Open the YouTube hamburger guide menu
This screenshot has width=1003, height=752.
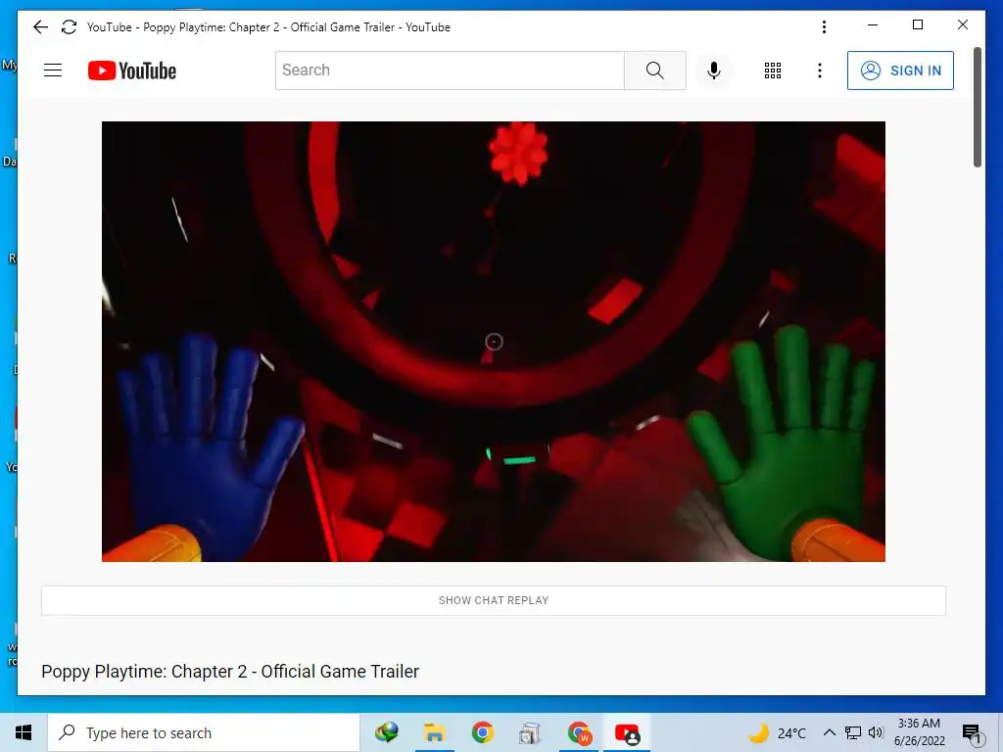(53, 70)
